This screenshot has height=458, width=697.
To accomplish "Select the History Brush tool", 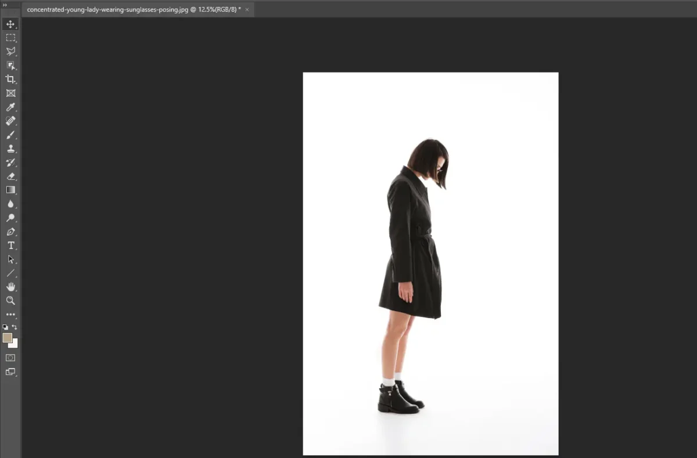I will (x=10, y=163).
